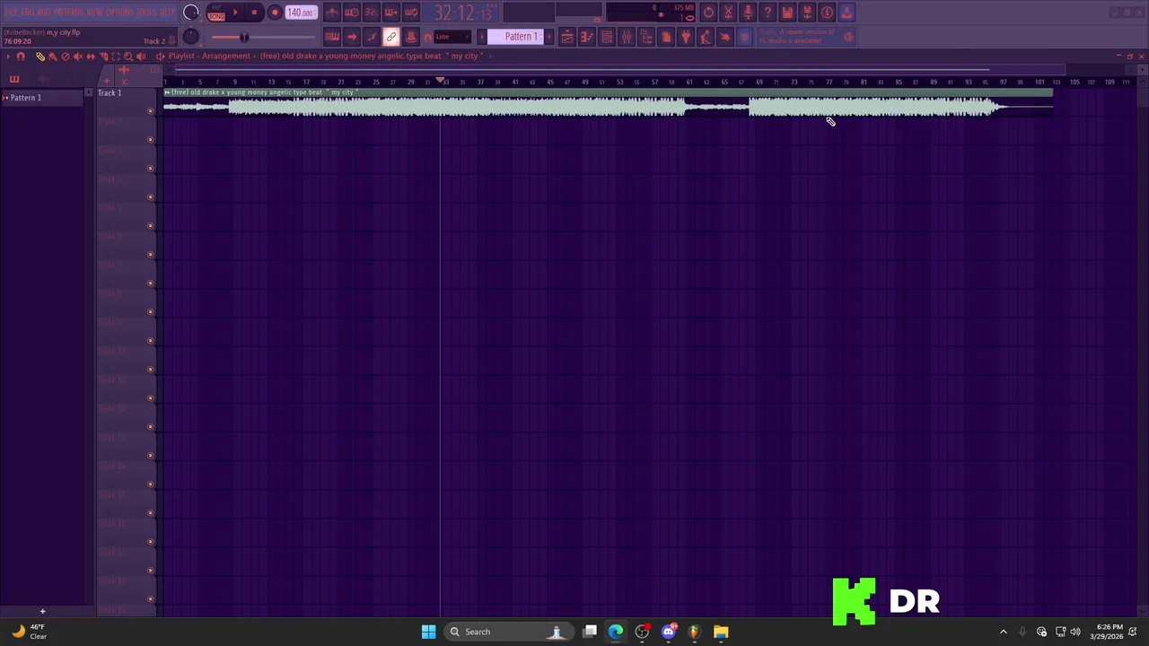Open Windows Start button
The width and height of the screenshot is (1149, 646).
tap(428, 632)
